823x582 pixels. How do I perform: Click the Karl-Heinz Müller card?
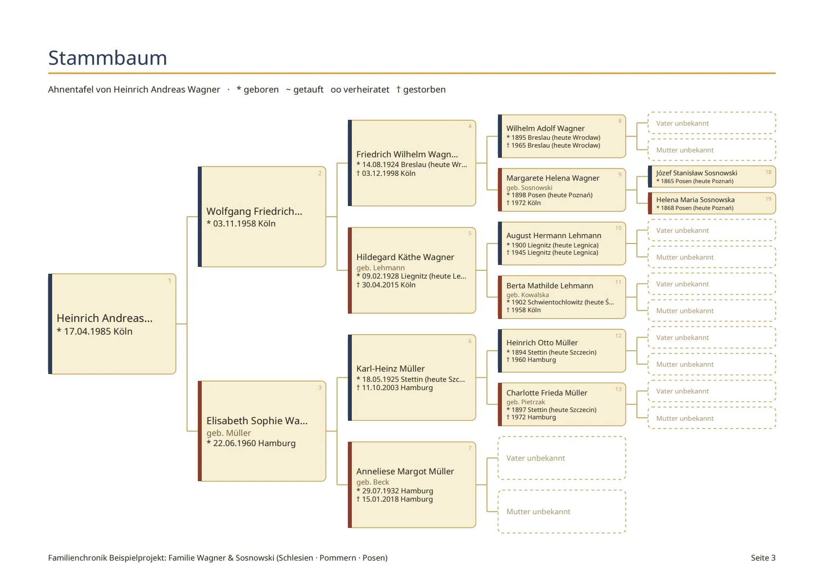coord(412,377)
